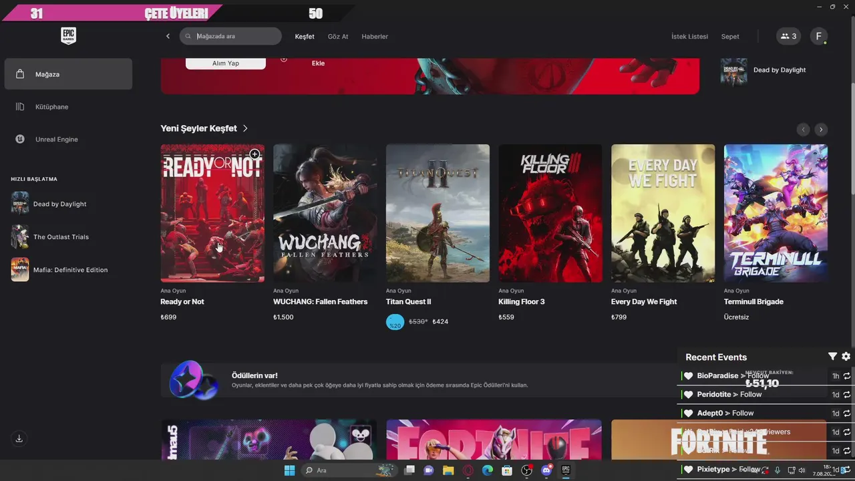
Task: Click the Ekle wishlist button
Action: pyautogui.click(x=318, y=63)
